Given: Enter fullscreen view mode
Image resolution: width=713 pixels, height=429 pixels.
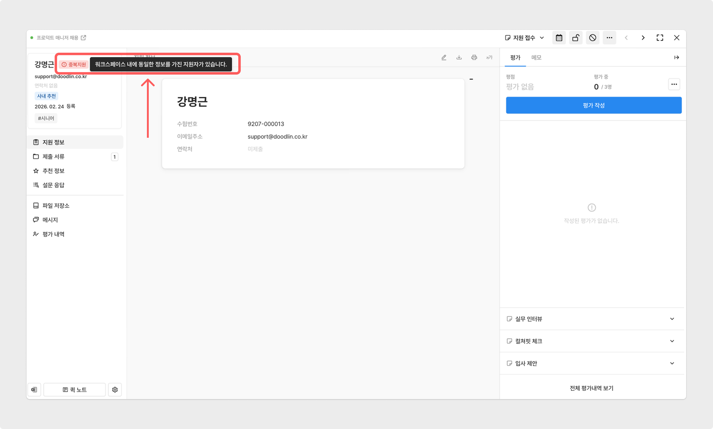Looking at the screenshot, I should pos(660,38).
